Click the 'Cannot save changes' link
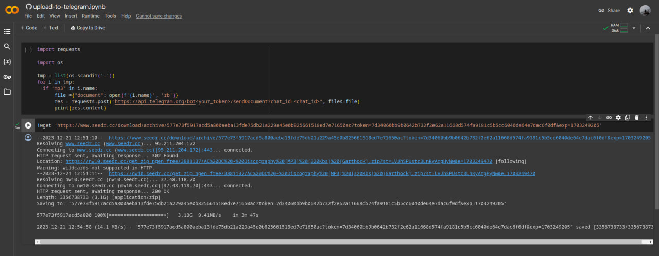The image size is (659, 256). point(159,16)
